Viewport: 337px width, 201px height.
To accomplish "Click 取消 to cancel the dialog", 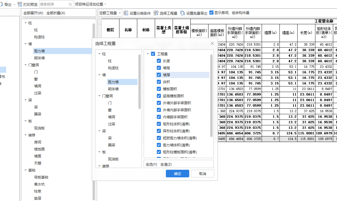I will 203,174.
